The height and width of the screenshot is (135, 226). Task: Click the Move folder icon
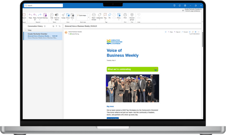click(68, 15)
